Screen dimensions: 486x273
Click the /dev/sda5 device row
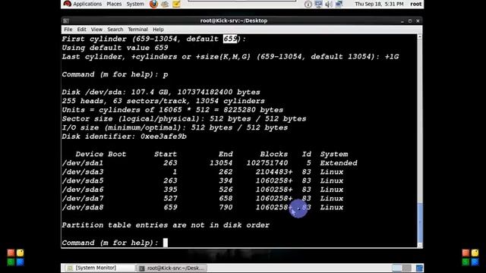point(203,180)
